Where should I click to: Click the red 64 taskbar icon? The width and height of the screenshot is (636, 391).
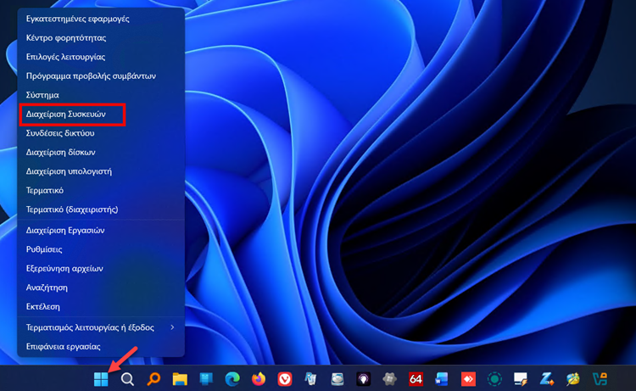coord(416,378)
